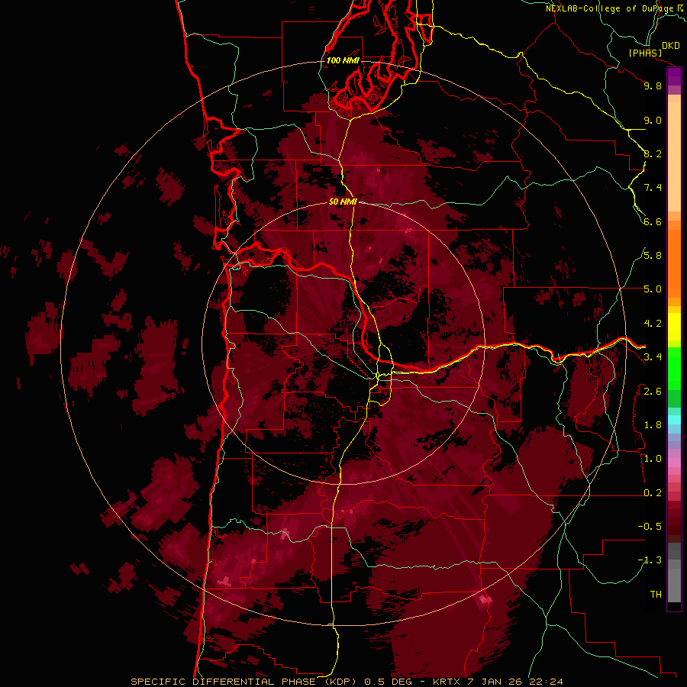Screen dimensions: 687x687
Task: Pick the cyan band of the color scale
Action: (674, 419)
